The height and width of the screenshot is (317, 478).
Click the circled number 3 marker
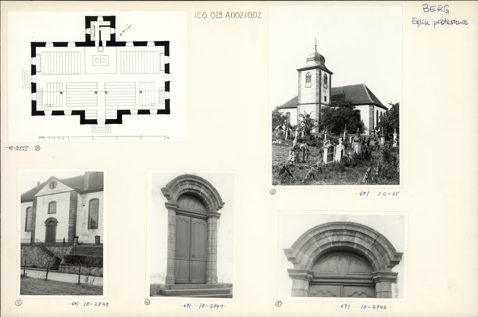[x=18, y=303]
